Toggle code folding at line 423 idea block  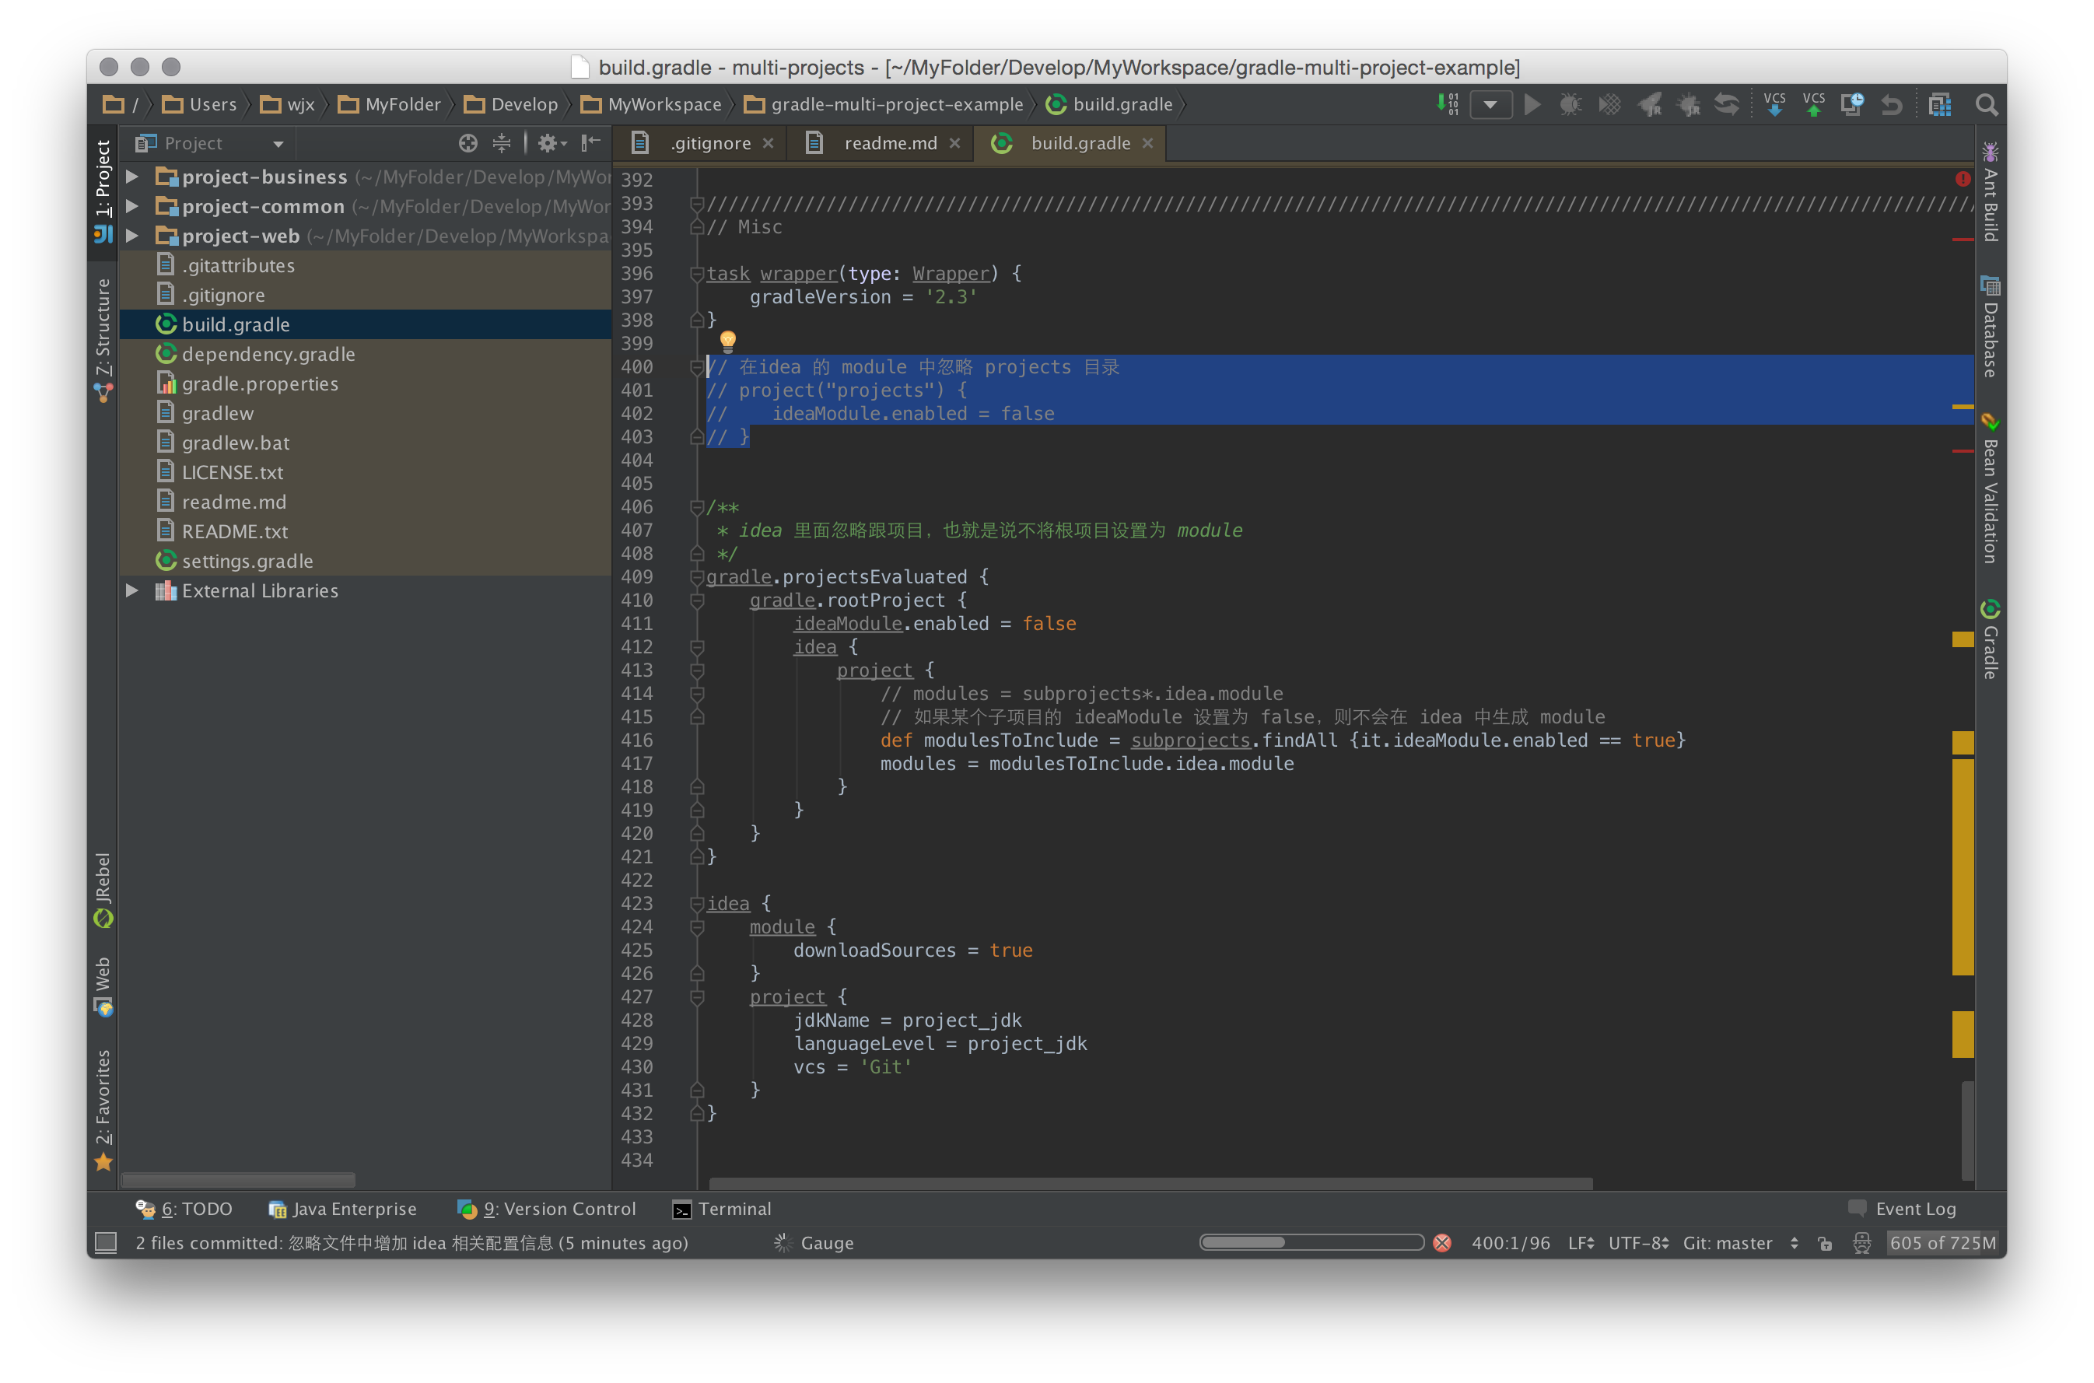click(697, 903)
